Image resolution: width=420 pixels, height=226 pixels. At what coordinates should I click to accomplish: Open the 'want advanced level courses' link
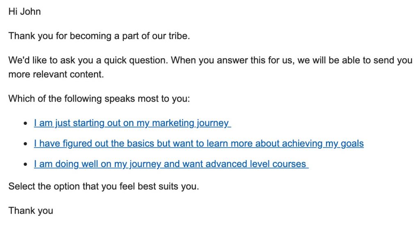click(x=171, y=164)
